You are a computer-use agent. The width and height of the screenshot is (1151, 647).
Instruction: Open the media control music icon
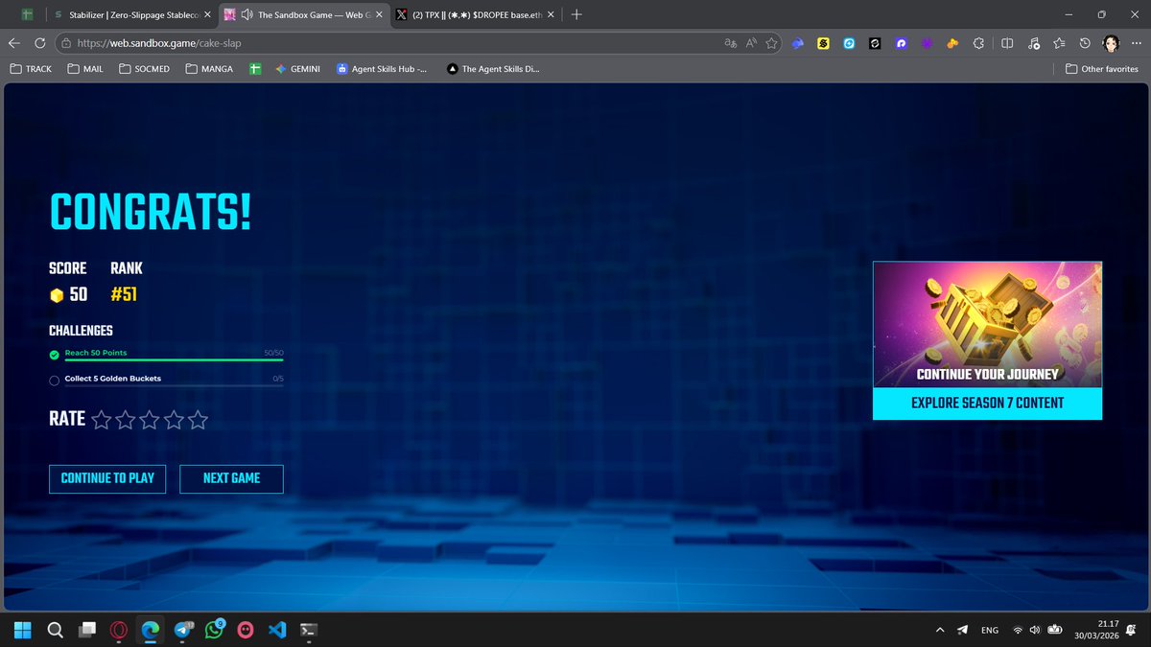tap(1033, 43)
